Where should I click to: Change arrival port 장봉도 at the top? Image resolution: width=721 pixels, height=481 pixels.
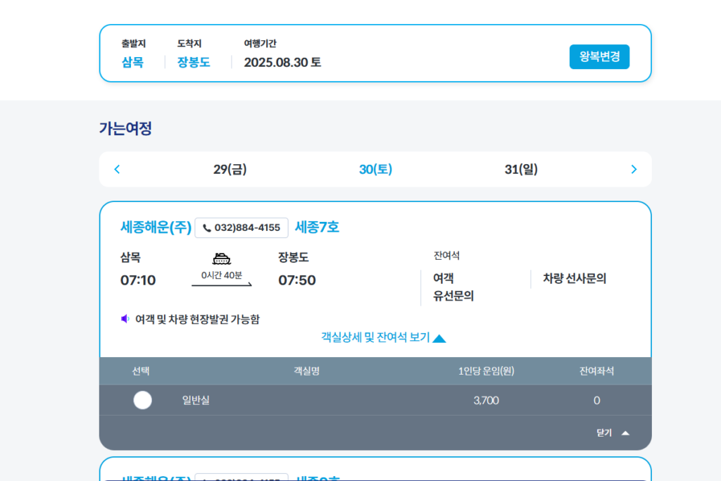coord(194,62)
